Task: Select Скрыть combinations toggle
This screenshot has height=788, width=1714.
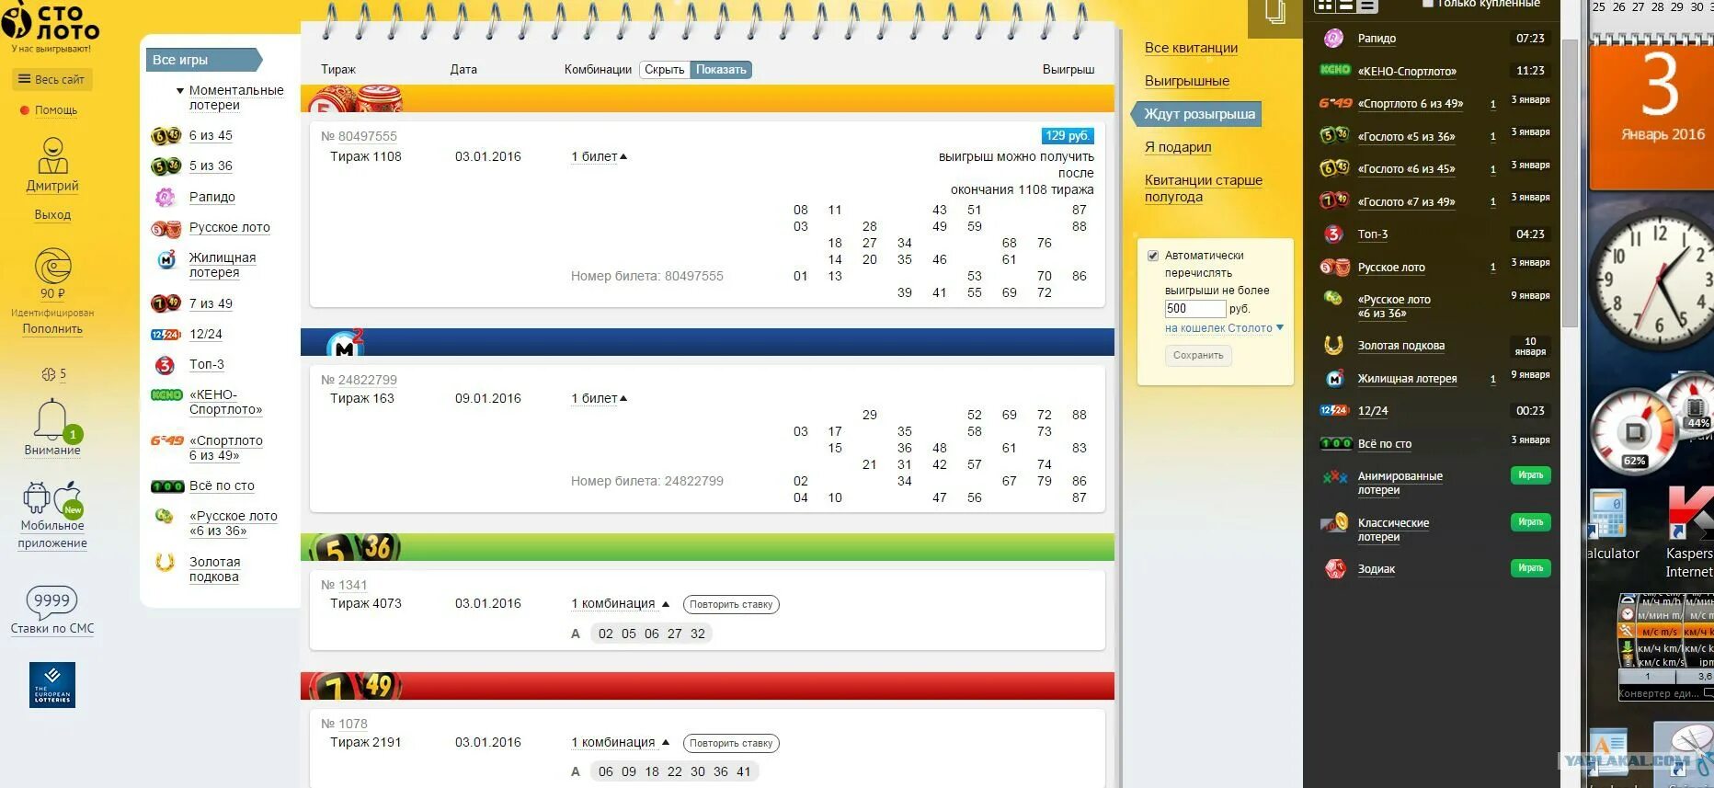Action: click(665, 70)
